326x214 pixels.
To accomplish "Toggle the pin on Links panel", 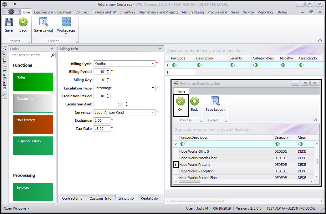I will point(52,49).
